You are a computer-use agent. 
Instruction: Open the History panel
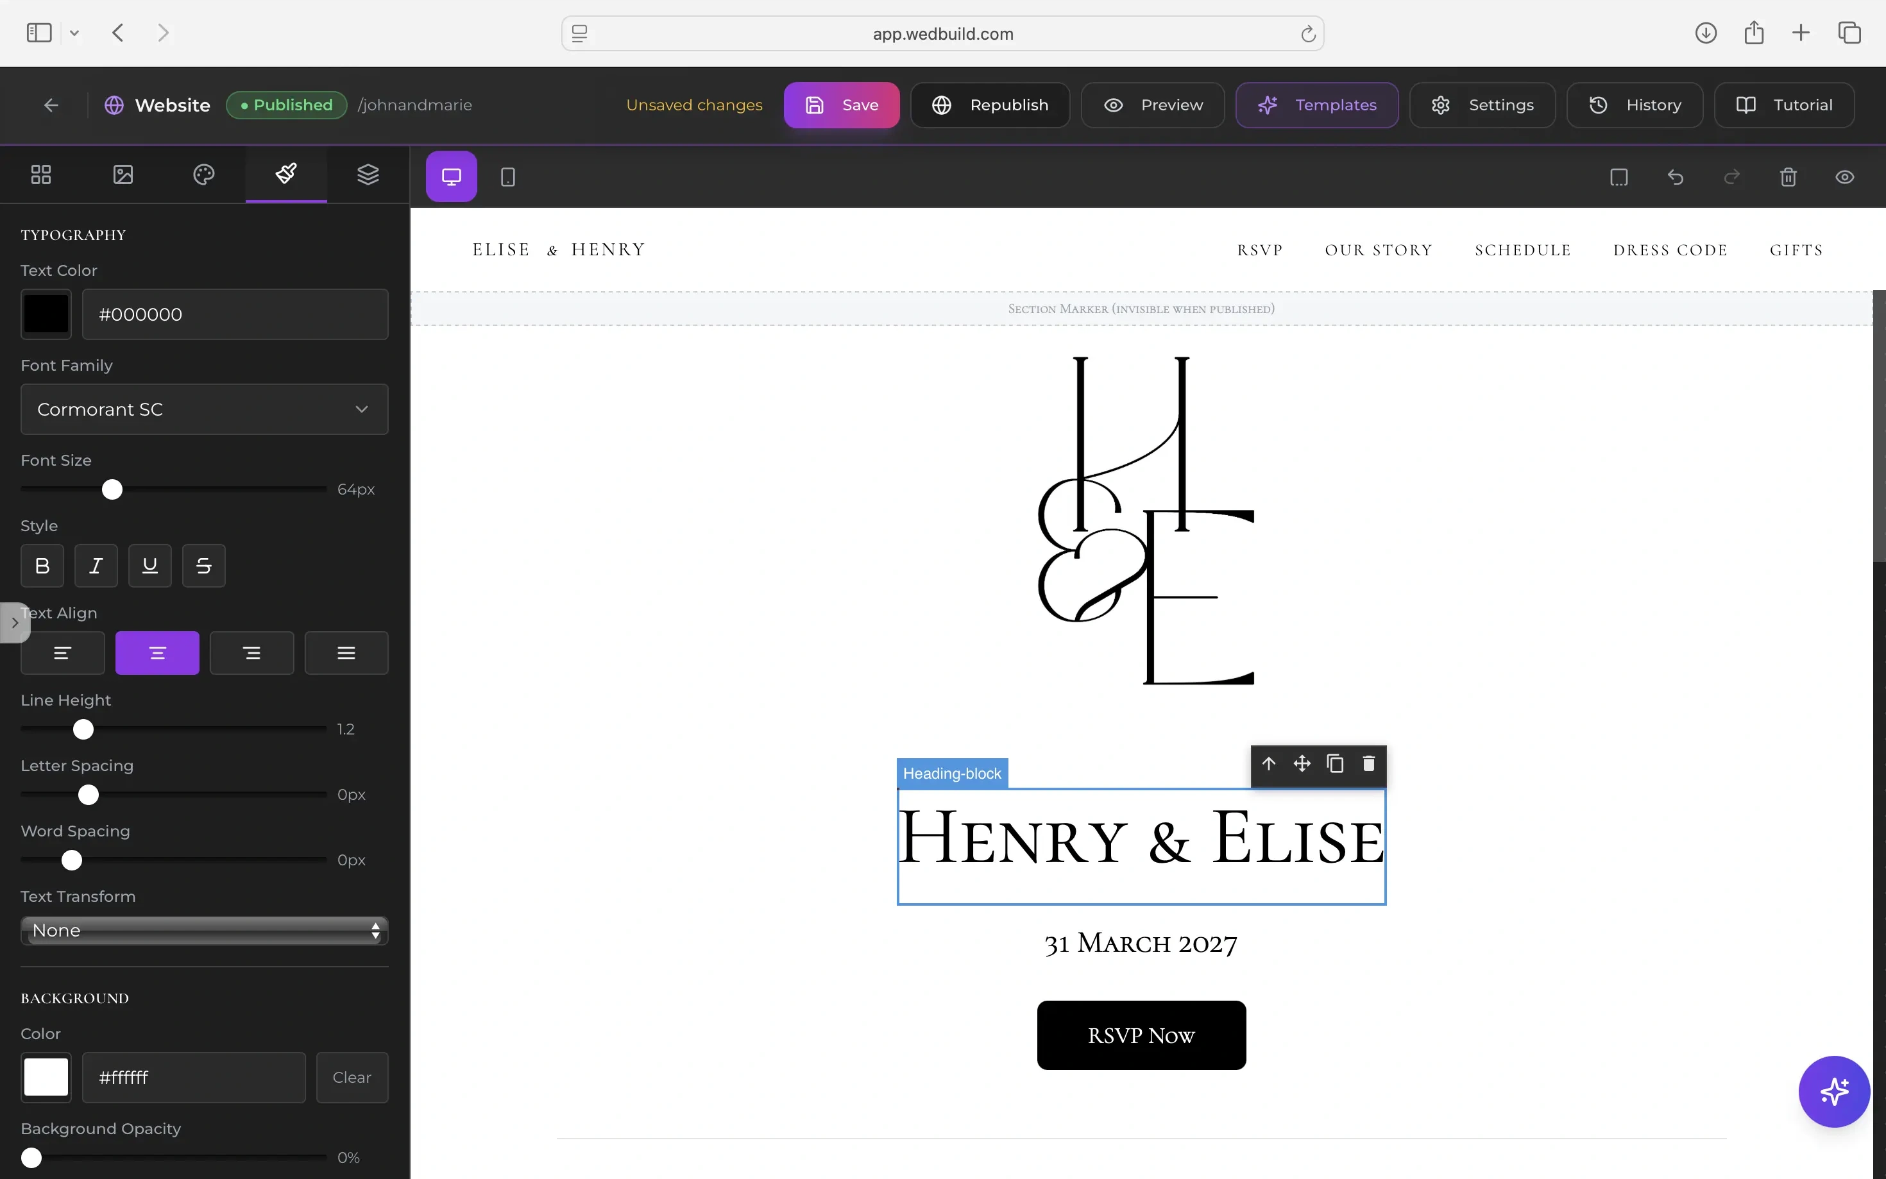point(1634,105)
